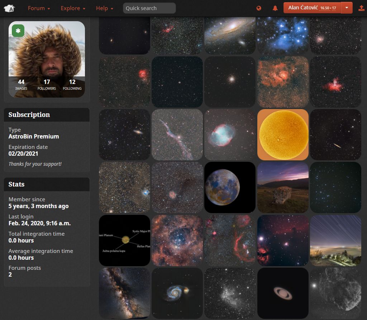Open the Help dropdown menu
This screenshot has height=320, width=367.
coord(104,8)
